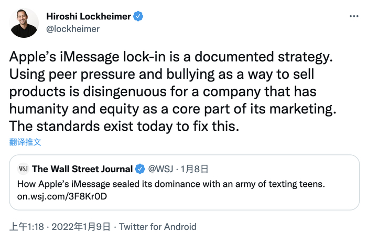
Task: Open the Twitter for Android source link
Action: [158, 227]
